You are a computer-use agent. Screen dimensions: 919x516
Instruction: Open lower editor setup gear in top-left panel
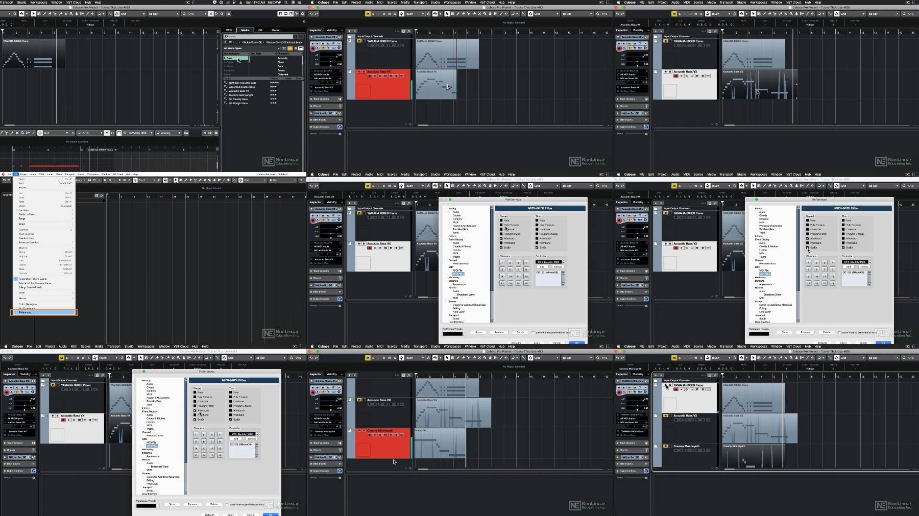216,133
